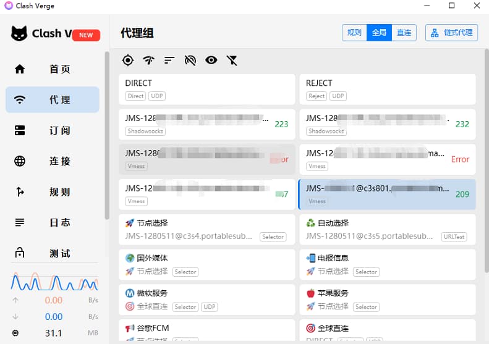Click the 链式代理 chain proxy button
The image size is (489, 344).
click(x=451, y=33)
